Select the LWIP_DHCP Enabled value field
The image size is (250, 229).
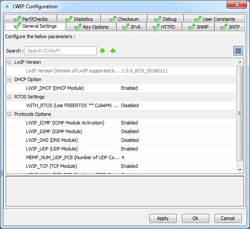[x=178, y=88]
